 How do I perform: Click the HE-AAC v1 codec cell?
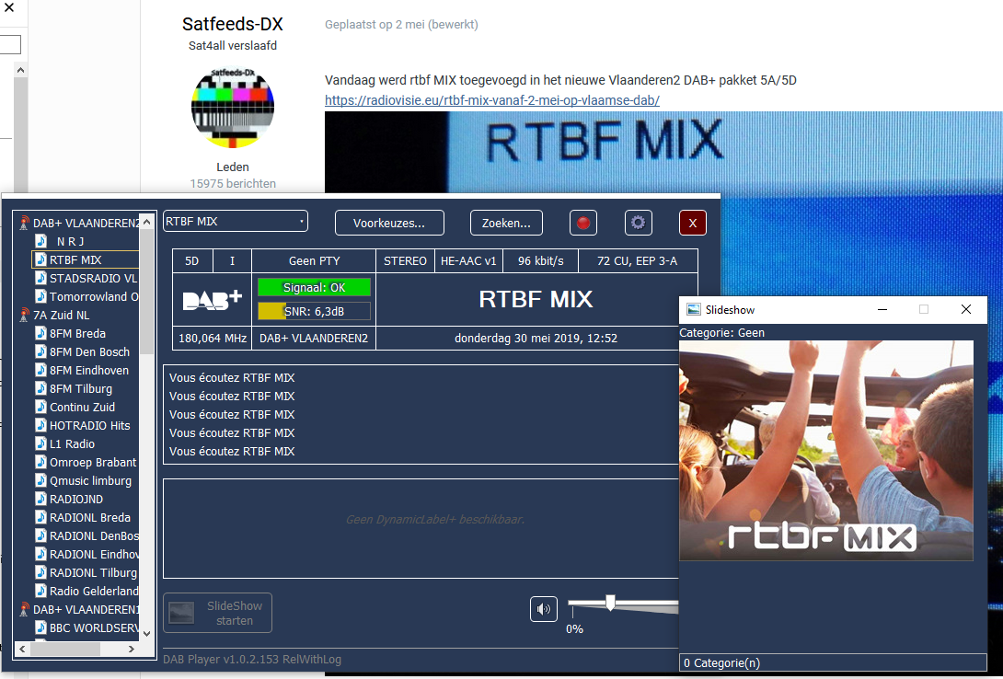[468, 261]
